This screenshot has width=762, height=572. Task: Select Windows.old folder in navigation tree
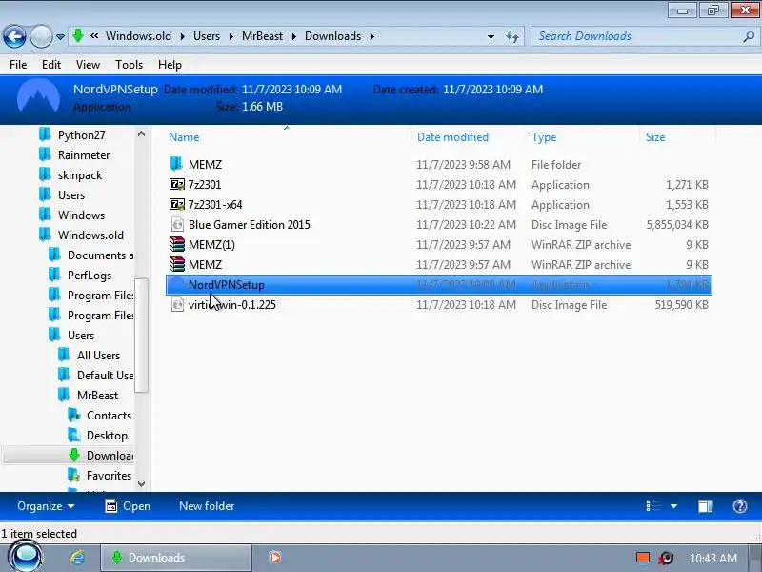click(90, 235)
